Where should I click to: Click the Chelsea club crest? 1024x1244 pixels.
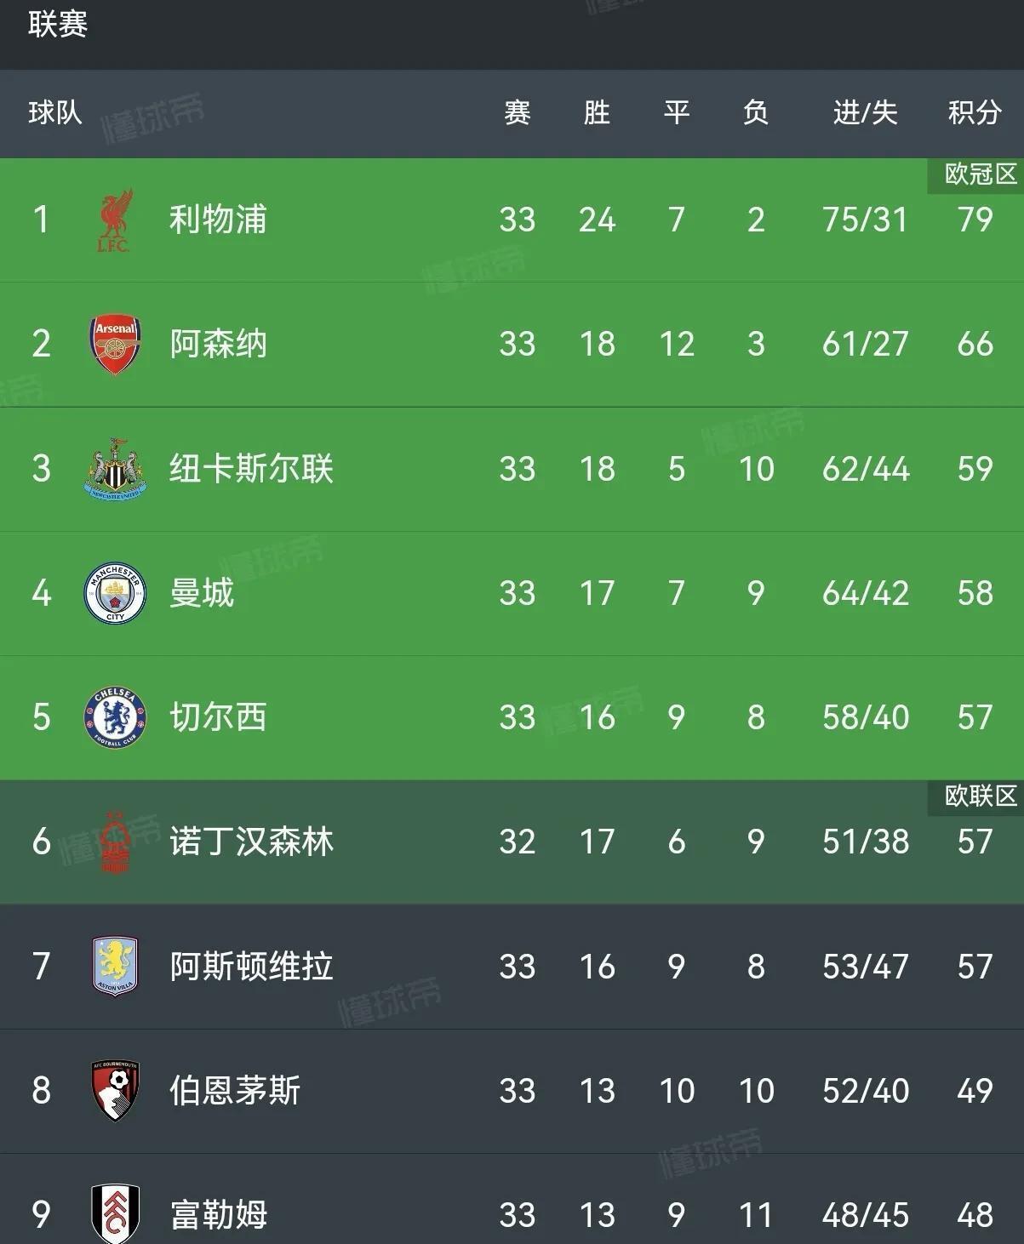115,717
